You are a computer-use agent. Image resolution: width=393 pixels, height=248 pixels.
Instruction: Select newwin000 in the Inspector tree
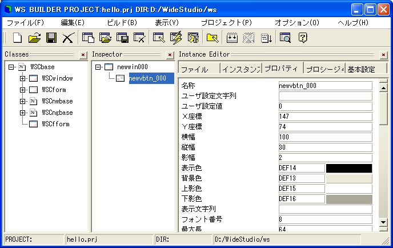point(133,67)
